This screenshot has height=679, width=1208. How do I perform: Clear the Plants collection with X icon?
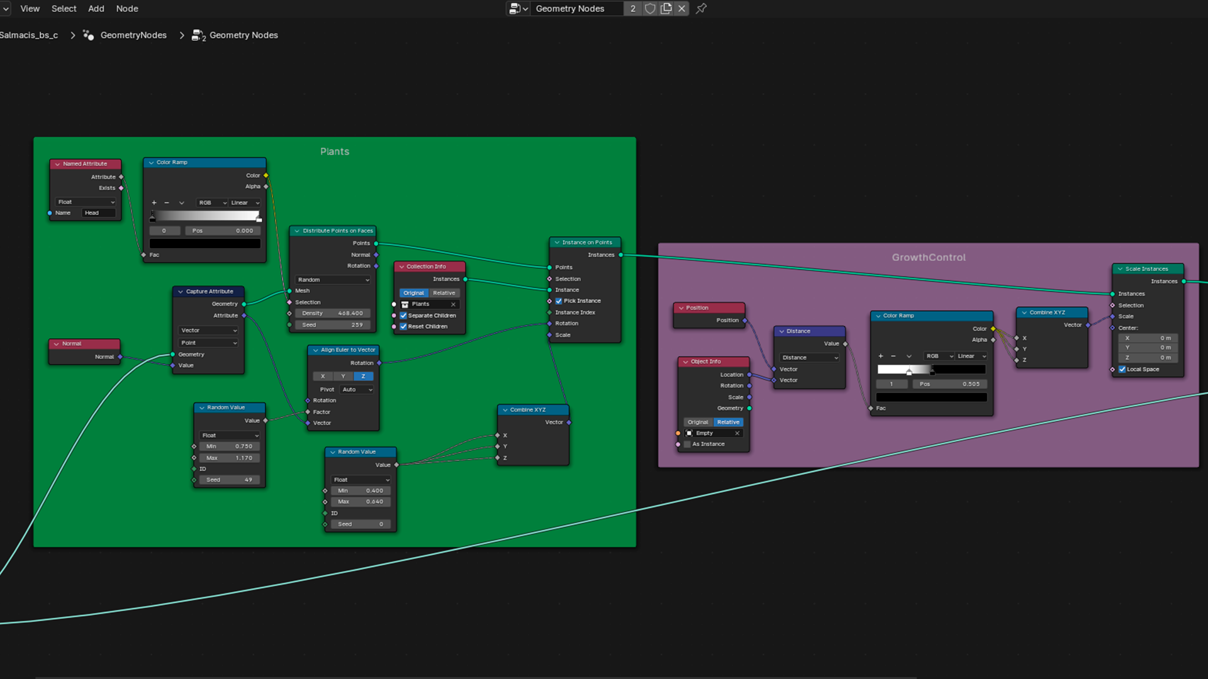click(453, 304)
